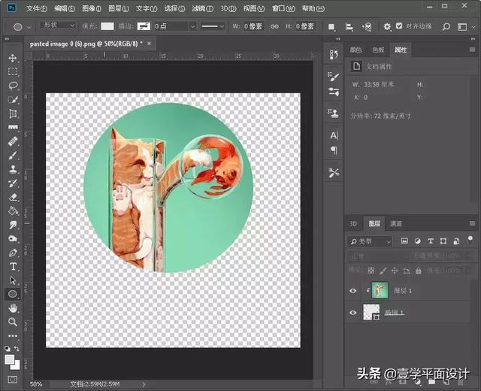The height and width of the screenshot is (391, 481).
Task: Select the Sponge tool
Action: 13,239
